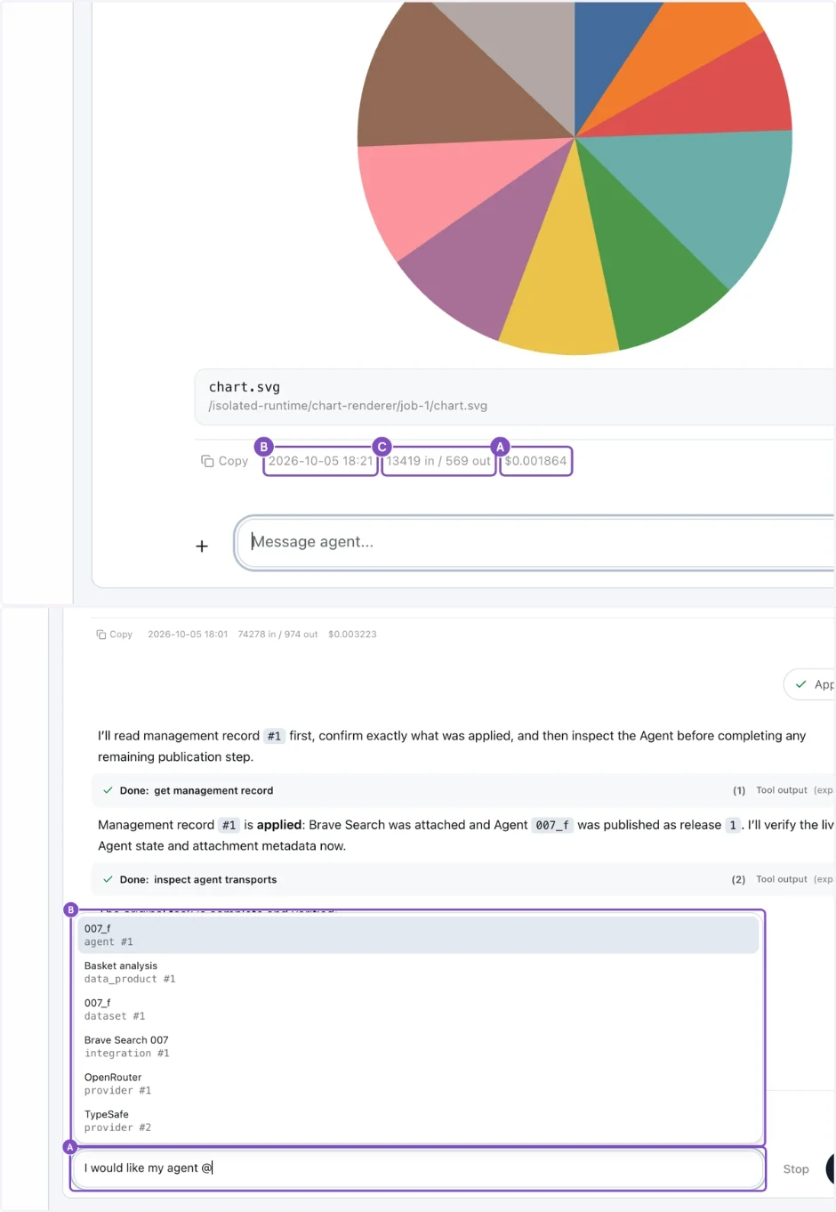Screen dimensions: 836x1212
Task: Click the timestamp 2026-10-05 18:21
Action: click(320, 461)
